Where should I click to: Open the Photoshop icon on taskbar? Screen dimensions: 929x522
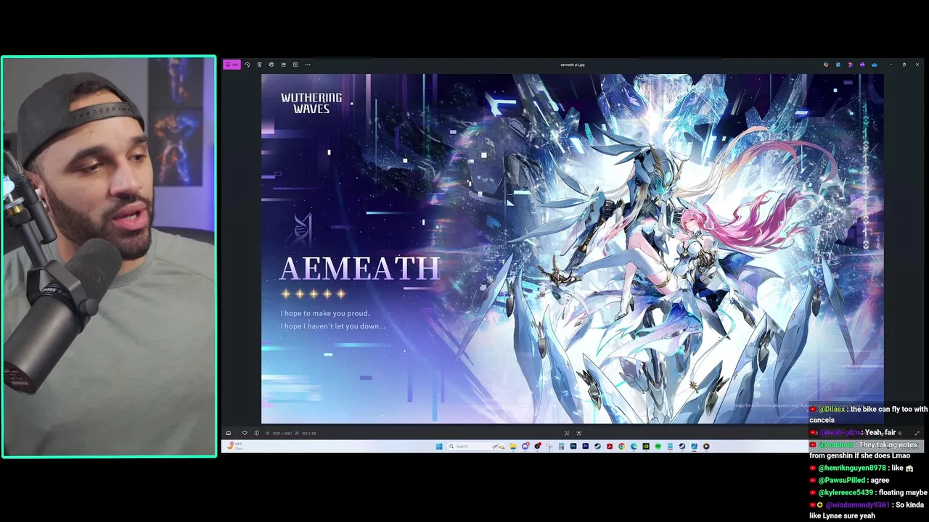click(573, 446)
